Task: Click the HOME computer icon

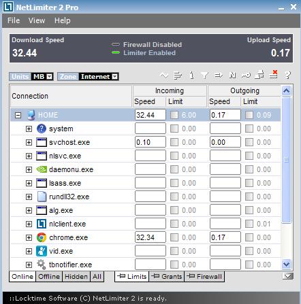Action: 31,115
